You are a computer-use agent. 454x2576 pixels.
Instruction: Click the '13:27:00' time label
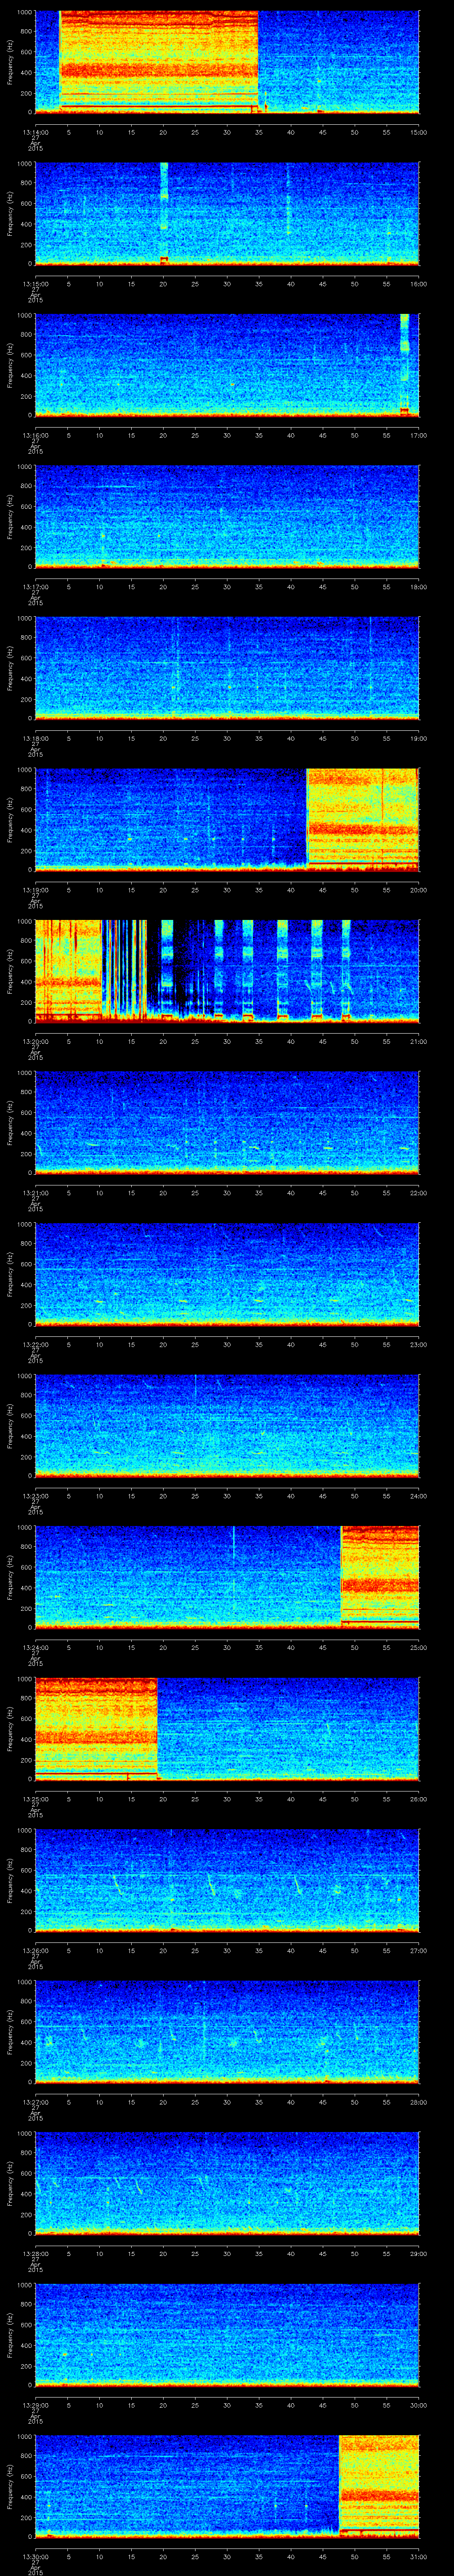pyautogui.click(x=35, y=2101)
